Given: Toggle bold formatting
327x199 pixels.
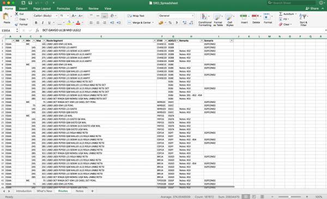Looking at the screenshot, I should (x=36, y=22).
